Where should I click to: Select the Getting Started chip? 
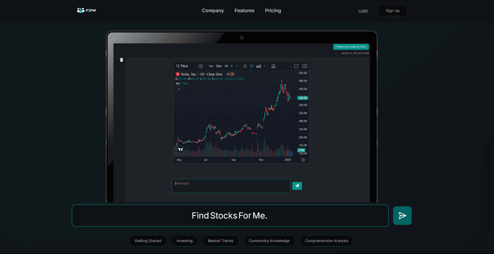click(x=148, y=241)
